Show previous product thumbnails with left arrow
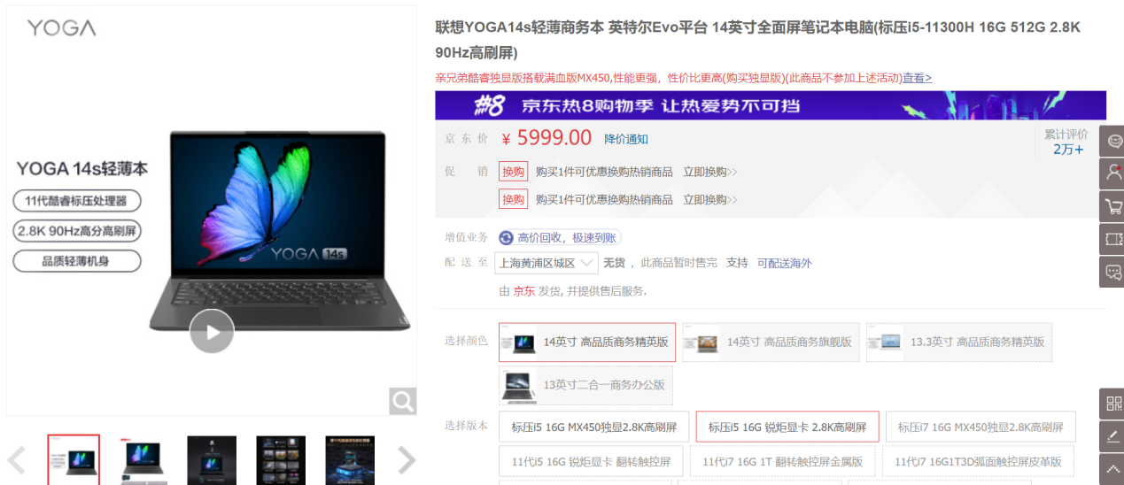The width and height of the screenshot is (1124, 485). click(x=16, y=460)
